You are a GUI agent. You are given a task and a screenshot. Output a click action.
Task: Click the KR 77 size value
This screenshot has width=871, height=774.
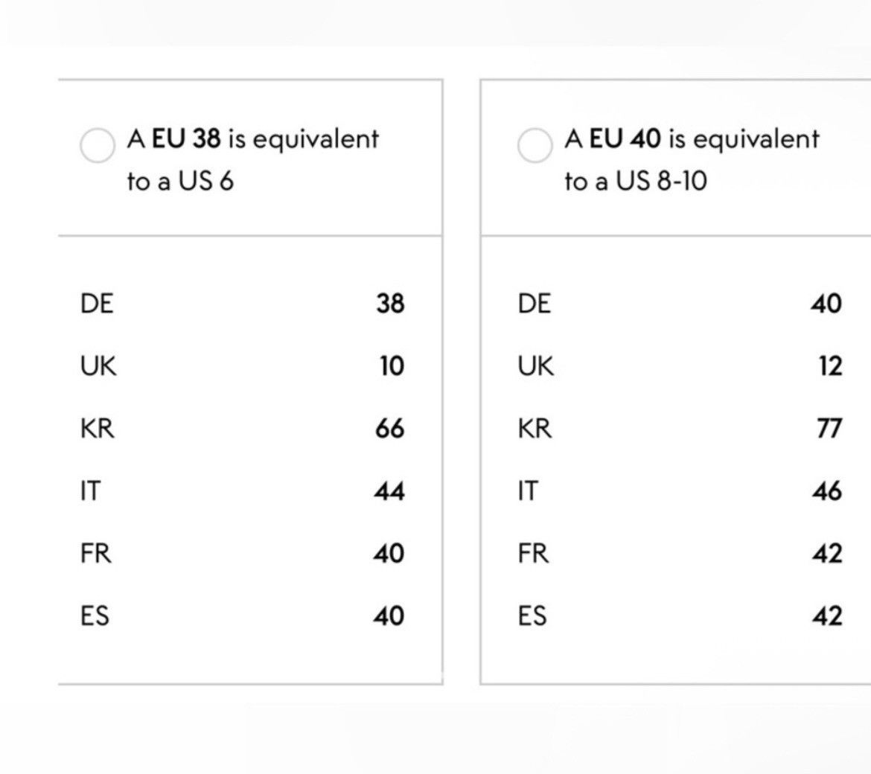(x=829, y=429)
